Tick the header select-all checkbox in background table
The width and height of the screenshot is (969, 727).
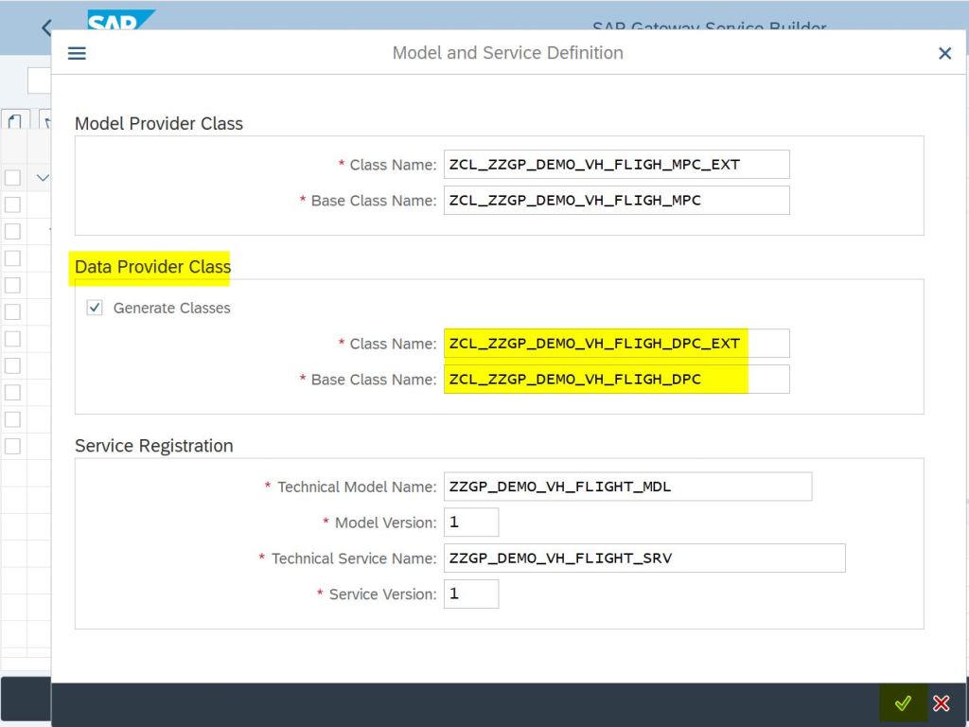coord(12,178)
